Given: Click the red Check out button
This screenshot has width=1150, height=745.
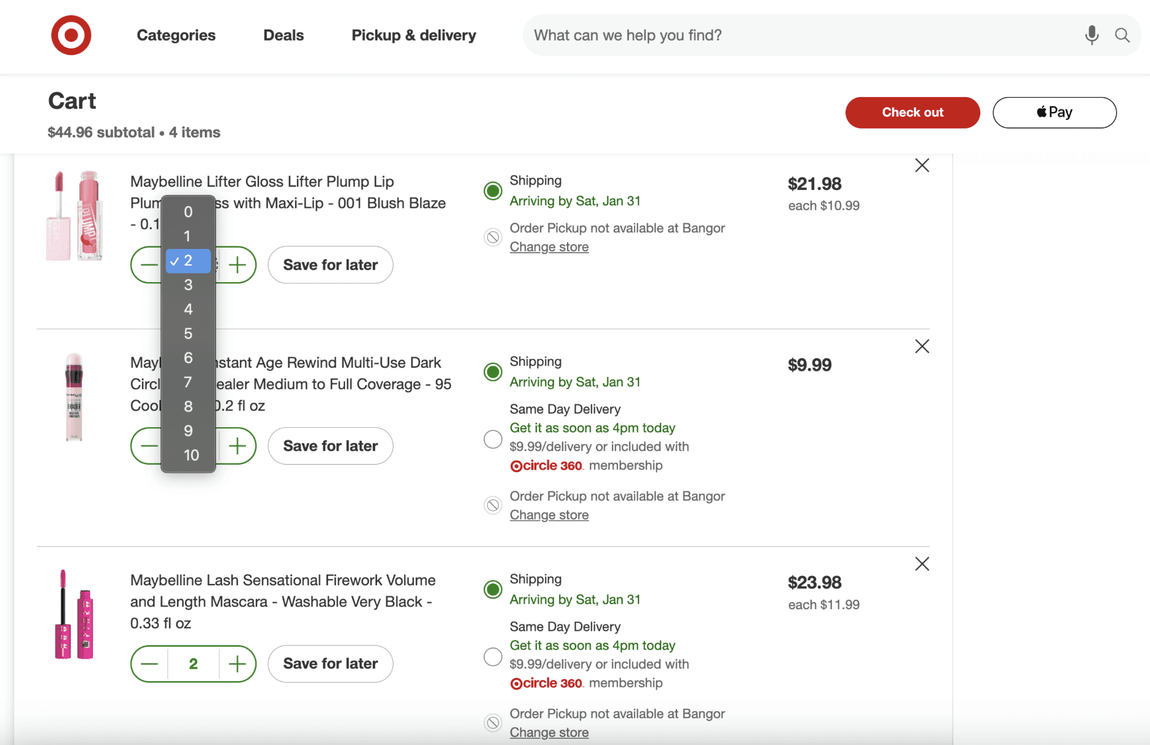Looking at the screenshot, I should click(912, 112).
